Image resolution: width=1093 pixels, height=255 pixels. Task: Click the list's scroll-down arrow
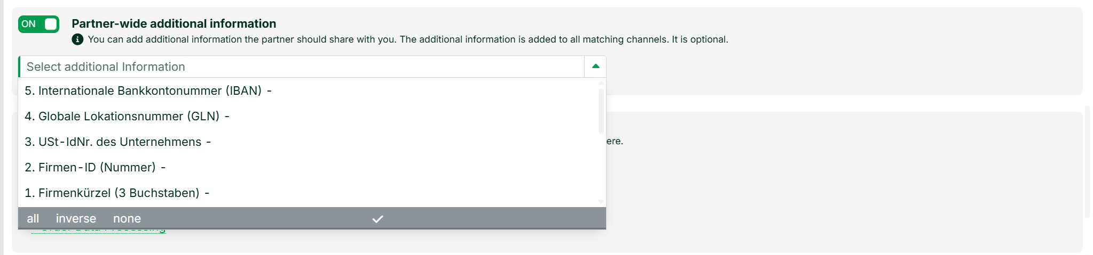(601, 202)
